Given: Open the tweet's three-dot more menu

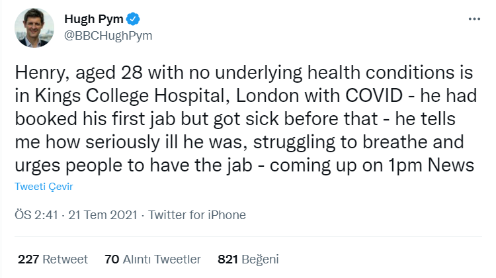Looking at the screenshot, I should point(474,19).
